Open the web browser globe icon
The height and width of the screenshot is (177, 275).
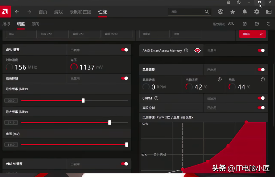(x=221, y=12)
